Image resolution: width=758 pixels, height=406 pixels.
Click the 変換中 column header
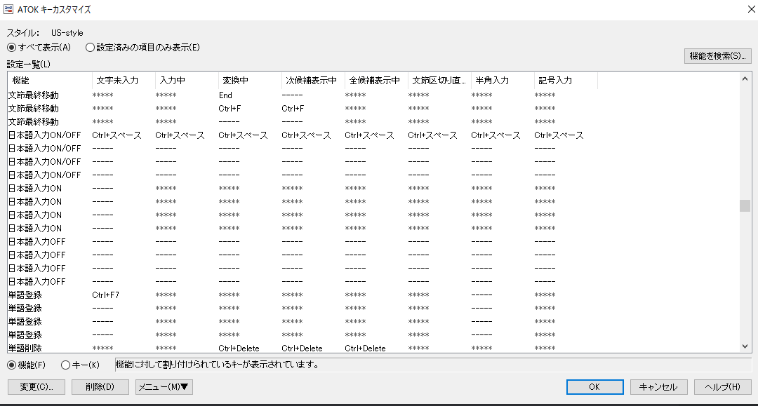(250, 81)
